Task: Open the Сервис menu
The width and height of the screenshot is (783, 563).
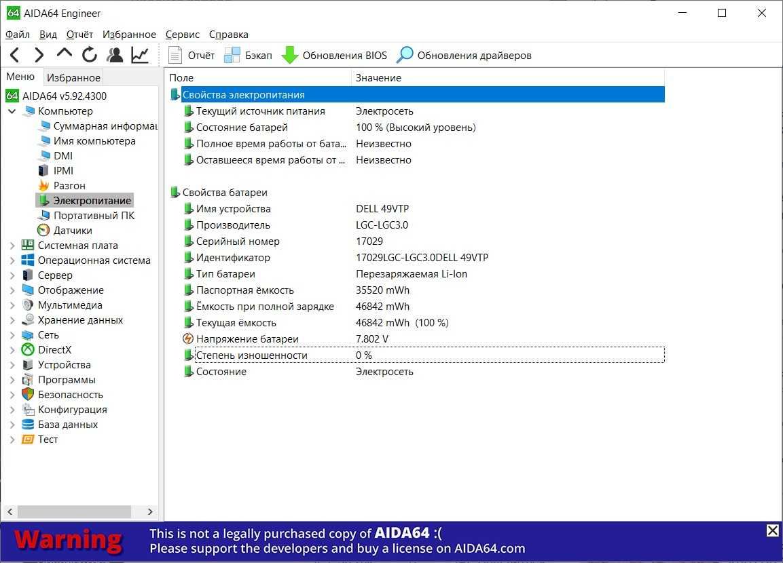Action: [x=182, y=35]
